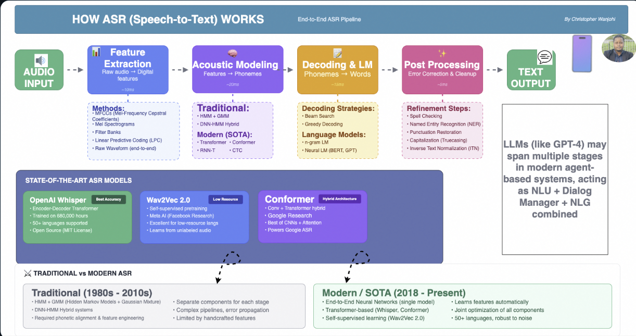Image resolution: width=636 pixels, height=336 pixels.
Task: Click the Hybrid Architecture badge on Conformer
Action: (x=339, y=199)
